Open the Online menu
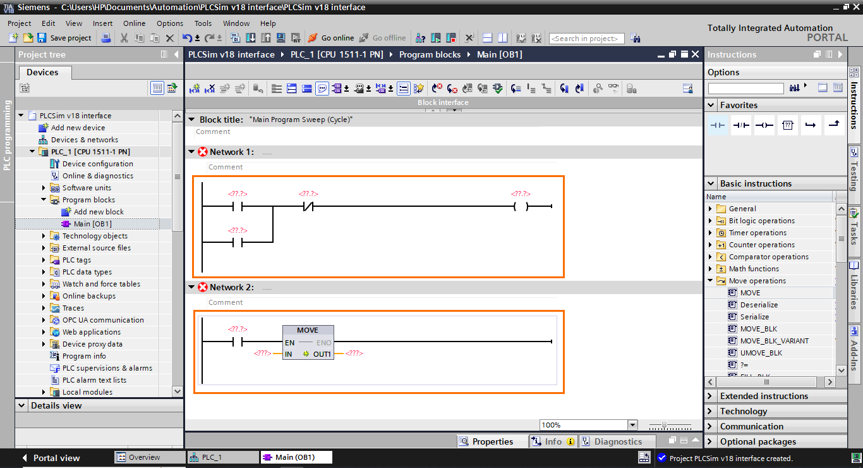The image size is (863, 468). point(134,23)
